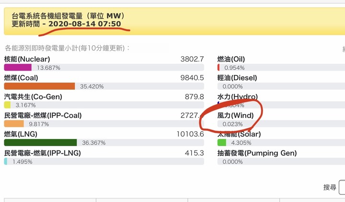Select the 燃煤(Coal) label
Screen dimensions: 345x202
[21, 78]
